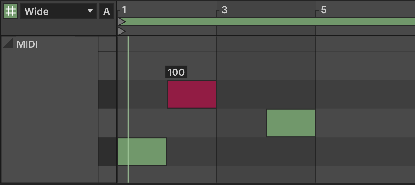Click the dark piano key row beside bottom note
Screen dimensions: 415x185
(107, 152)
